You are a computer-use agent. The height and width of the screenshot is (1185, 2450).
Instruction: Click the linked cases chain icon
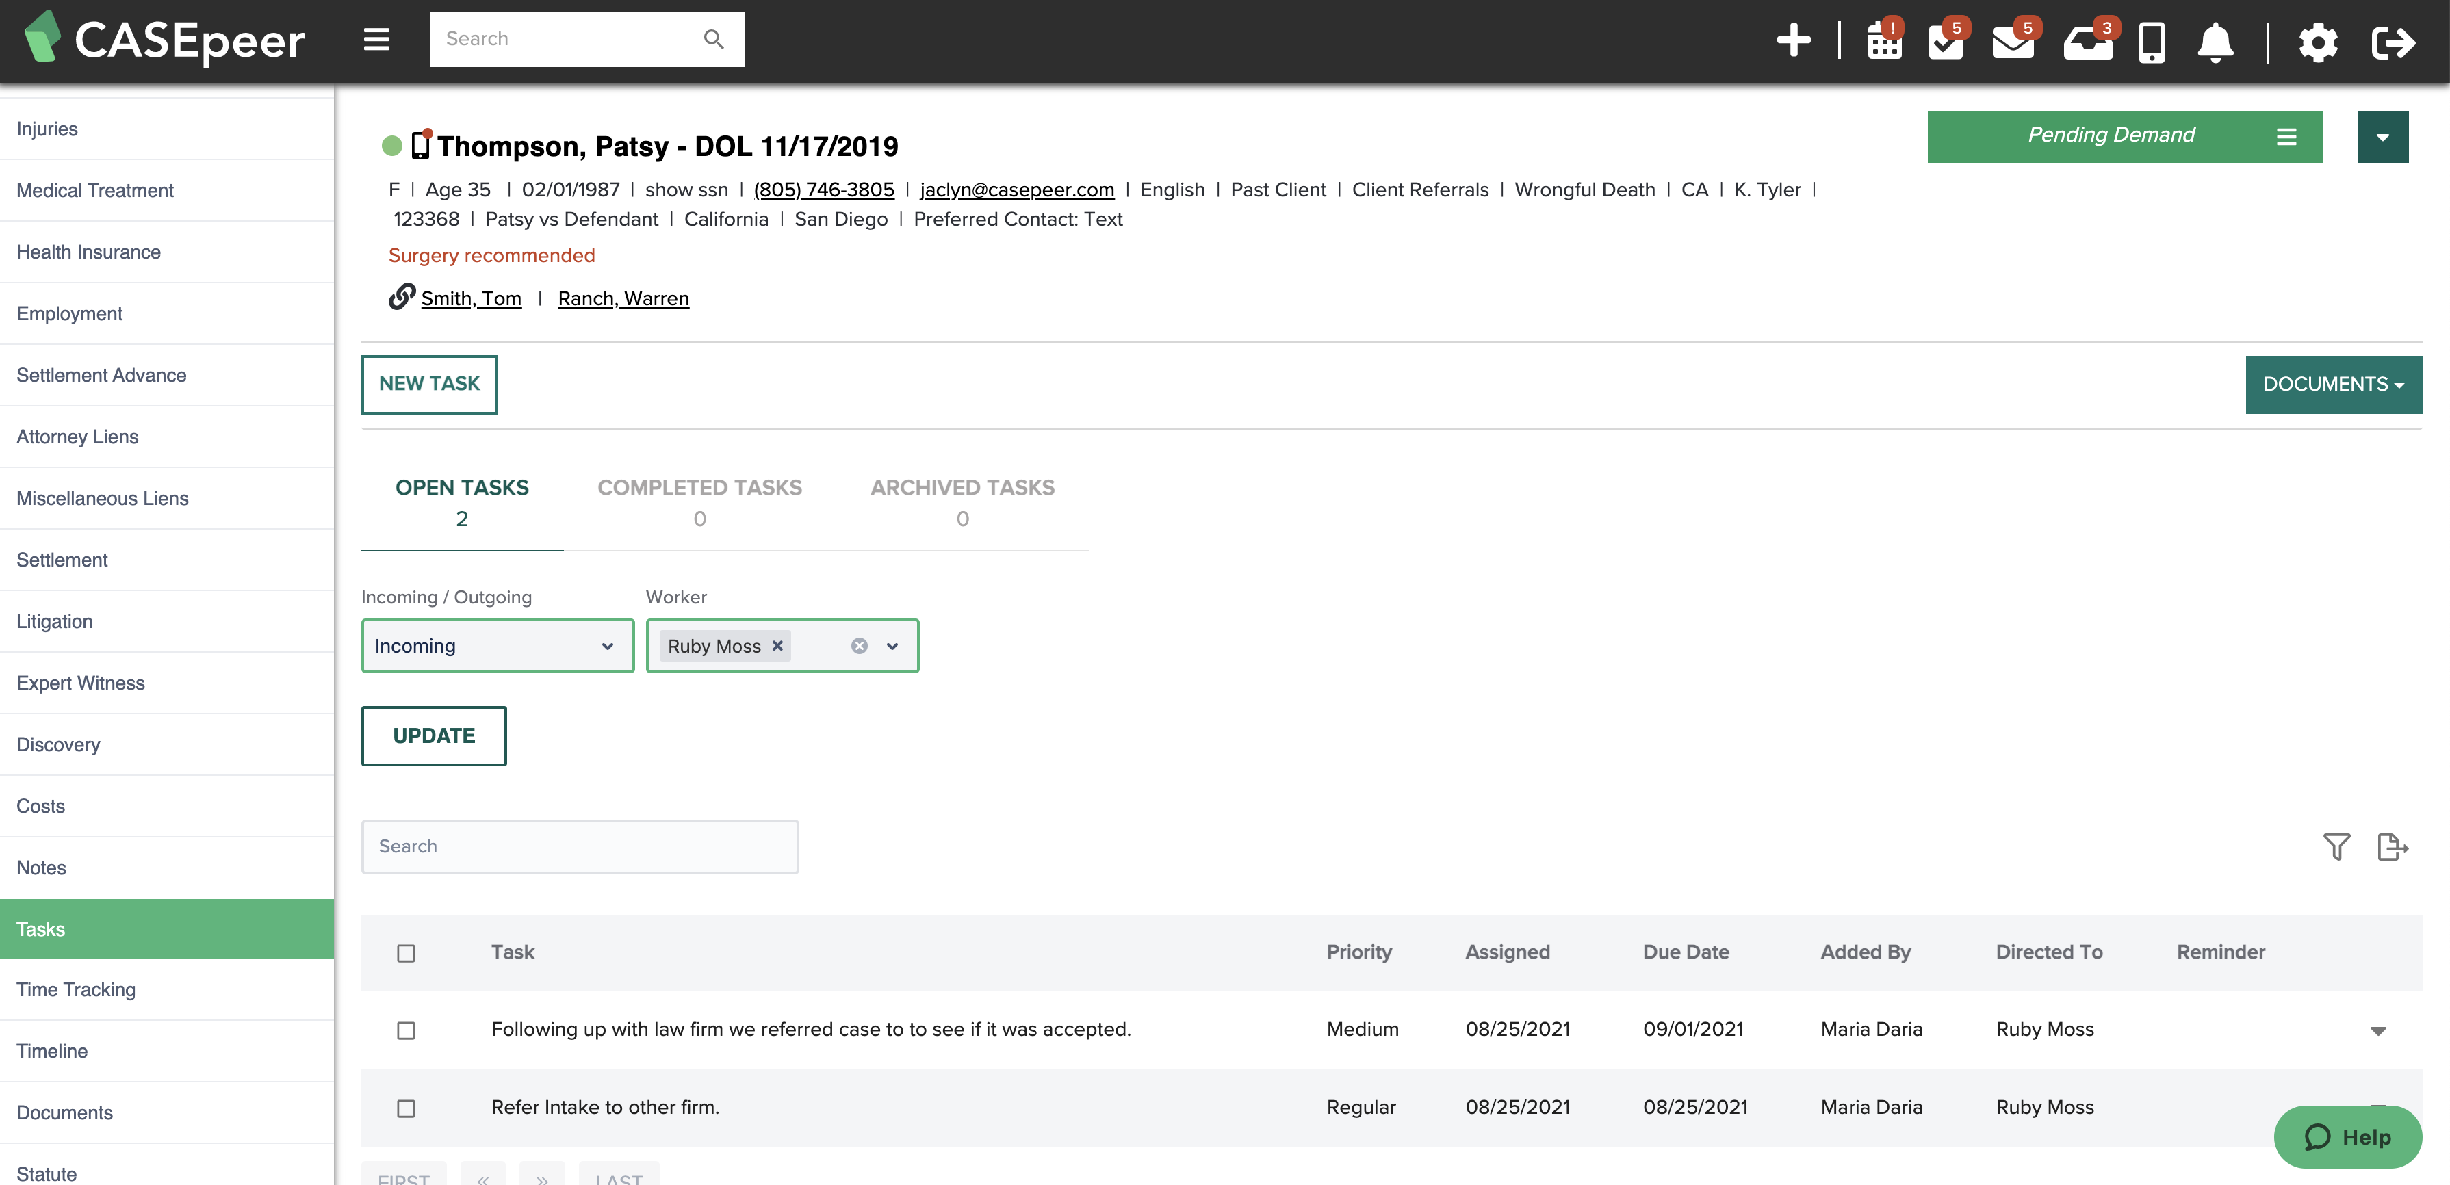coord(401,297)
